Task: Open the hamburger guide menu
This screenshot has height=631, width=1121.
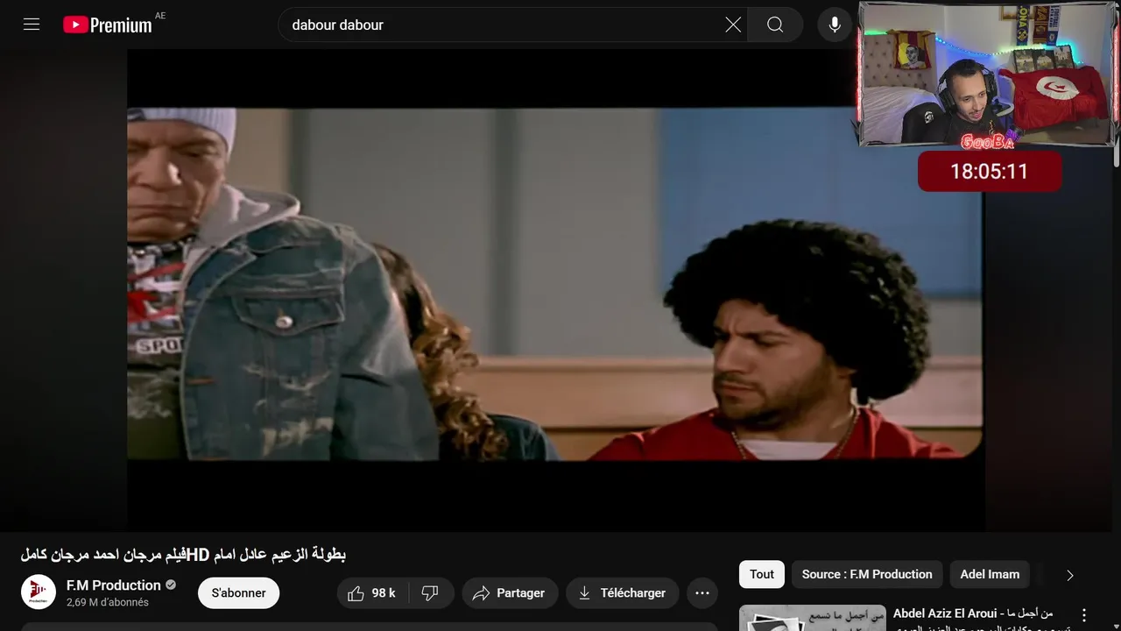Action: (x=32, y=25)
